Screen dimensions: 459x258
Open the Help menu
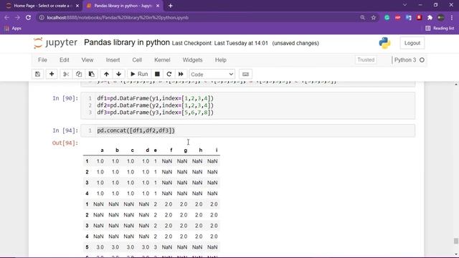pos(221,60)
